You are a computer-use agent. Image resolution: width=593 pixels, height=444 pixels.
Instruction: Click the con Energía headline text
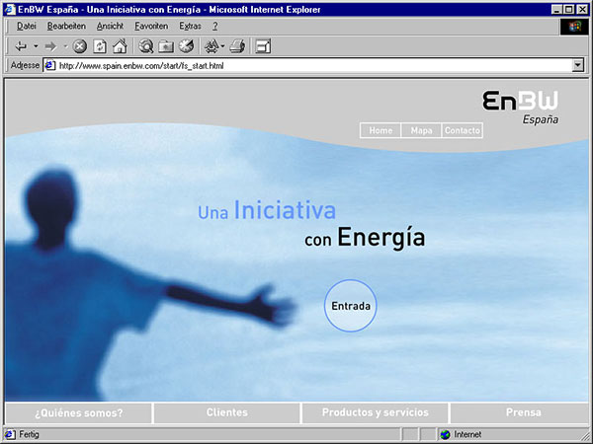pos(365,237)
